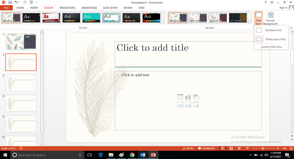This screenshot has width=294, height=159.
Task: Select the dark brown variant
Action: coord(238,18)
